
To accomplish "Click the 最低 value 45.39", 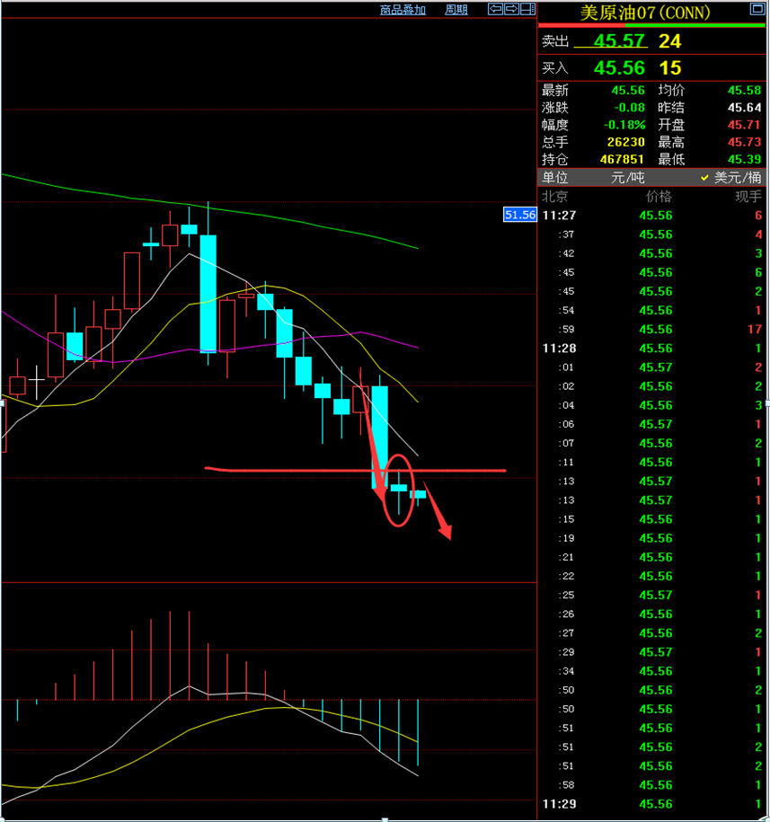I will [x=744, y=159].
